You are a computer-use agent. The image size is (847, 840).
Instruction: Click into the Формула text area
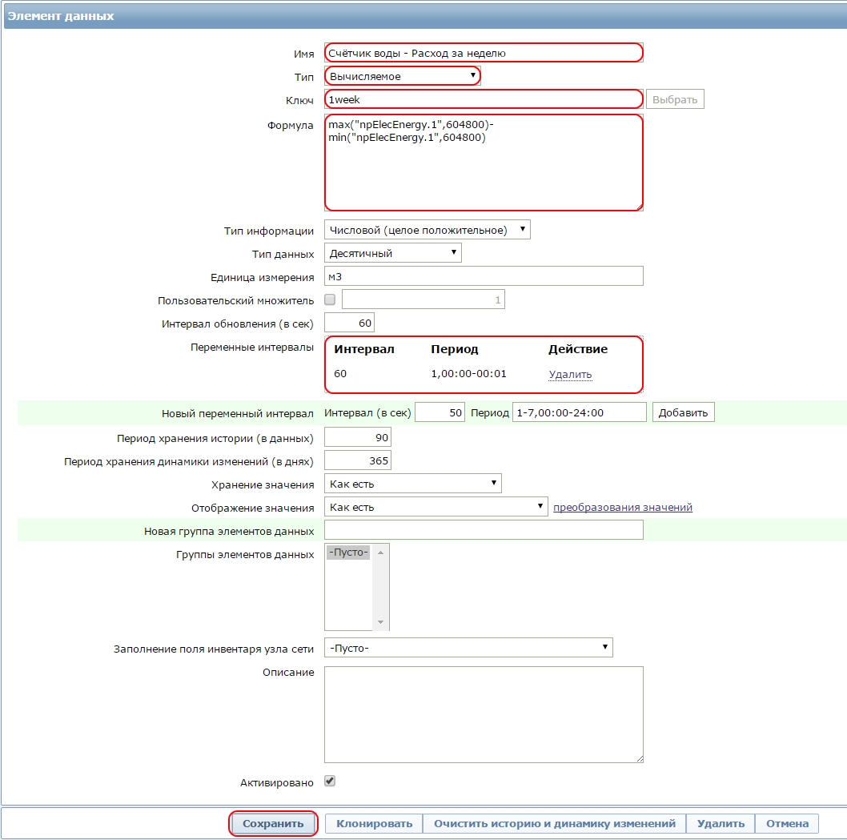484,162
